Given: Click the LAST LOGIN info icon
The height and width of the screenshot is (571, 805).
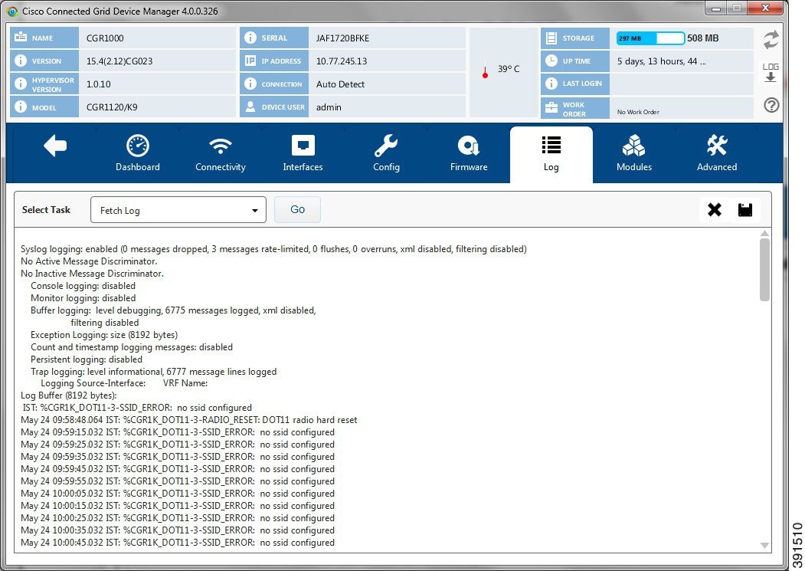Looking at the screenshot, I should coord(551,84).
